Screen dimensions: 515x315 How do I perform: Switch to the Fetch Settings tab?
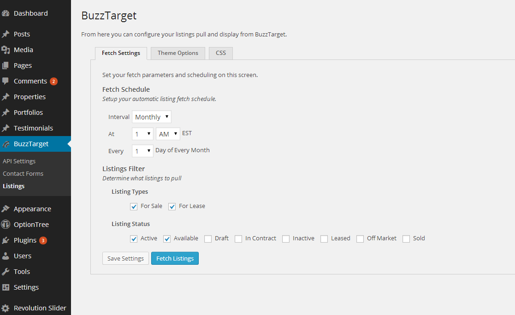(121, 53)
